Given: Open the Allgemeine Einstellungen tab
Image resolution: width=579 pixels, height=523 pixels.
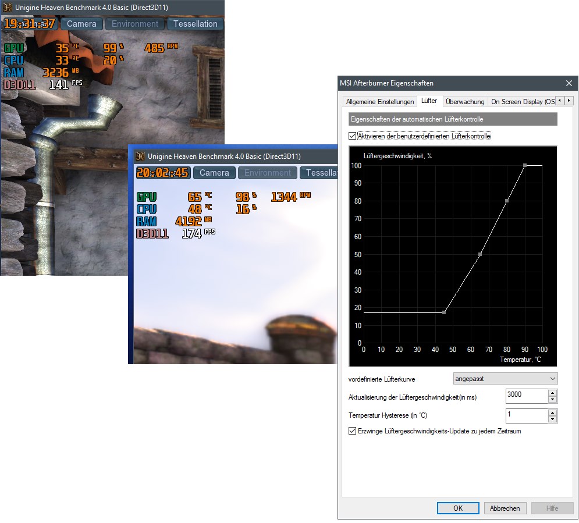Looking at the screenshot, I should click(379, 101).
